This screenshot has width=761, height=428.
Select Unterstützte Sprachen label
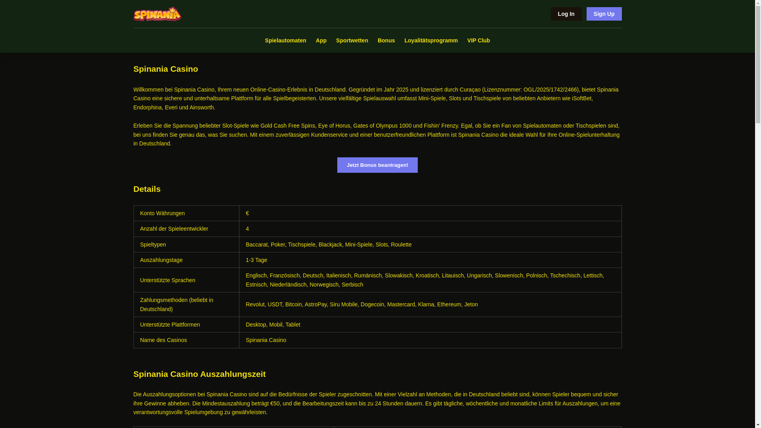pos(186,280)
